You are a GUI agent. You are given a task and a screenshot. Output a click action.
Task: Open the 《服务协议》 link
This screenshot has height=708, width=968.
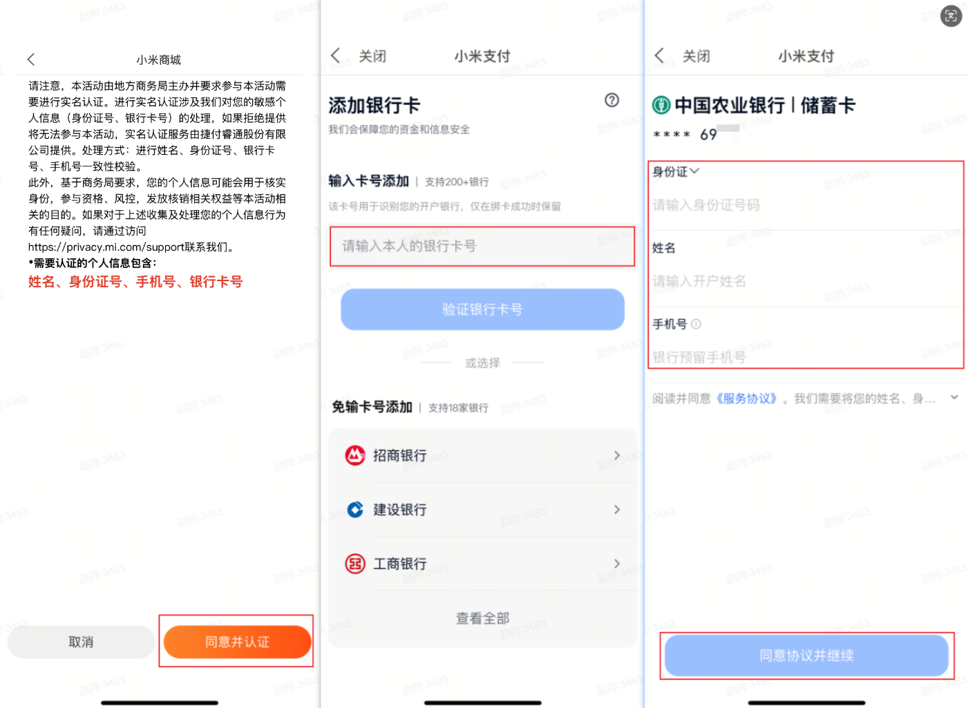coord(747,399)
